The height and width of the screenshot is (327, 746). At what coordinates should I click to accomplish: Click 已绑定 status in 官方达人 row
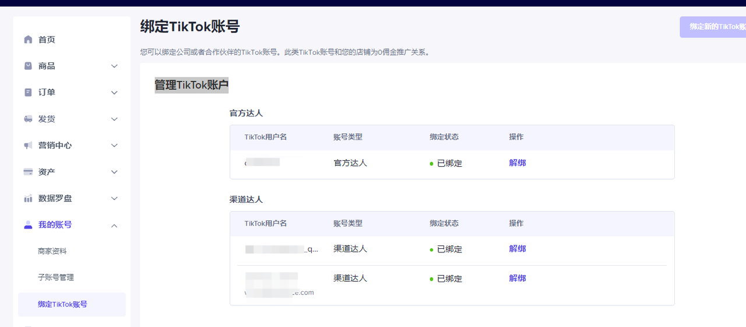(x=446, y=163)
